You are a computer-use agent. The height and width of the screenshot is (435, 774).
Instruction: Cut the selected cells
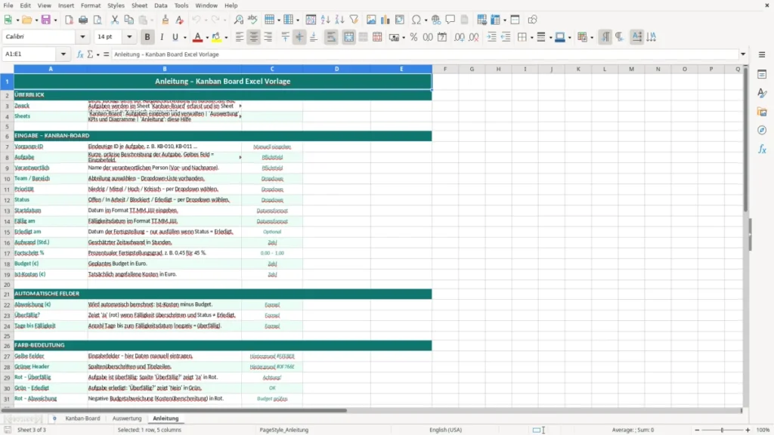coord(115,20)
